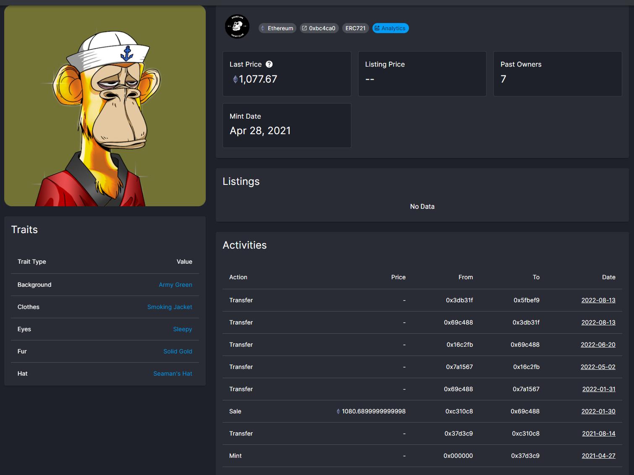The width and height of the screenshot is (634, 475).
Task: Open the 2022-06-20 transfer date link
Action: 598,345
